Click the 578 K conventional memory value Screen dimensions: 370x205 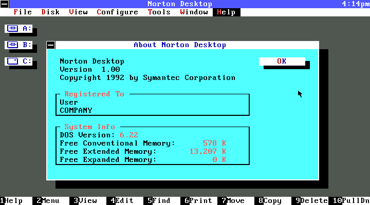214,143
